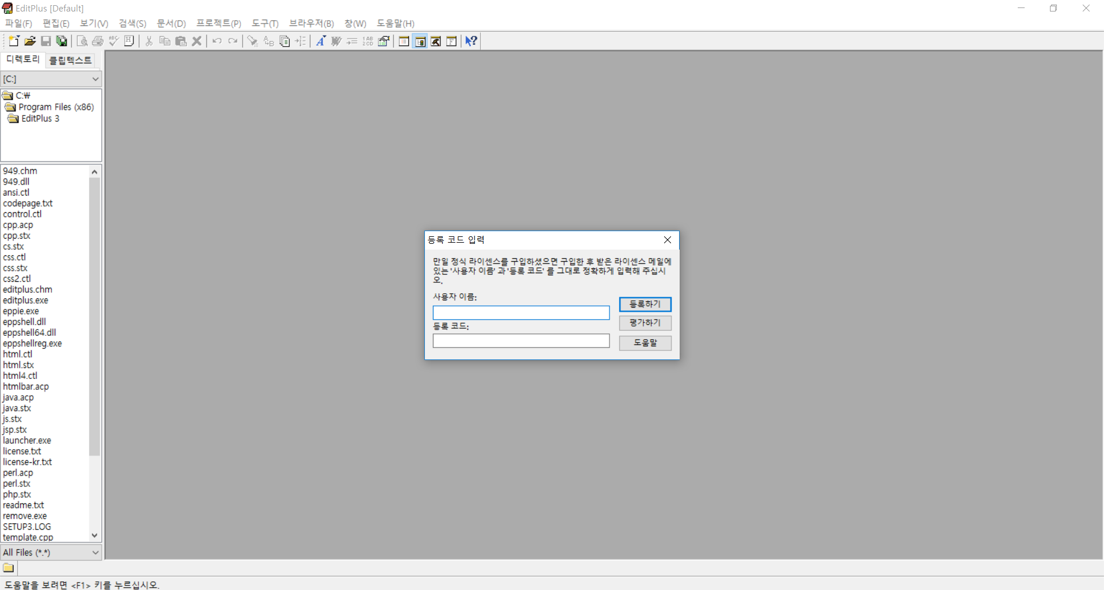The width and height of the screenshot is (1104, 590).
Task: Click the full screen 'F' window icon
Action: (452, 41)
